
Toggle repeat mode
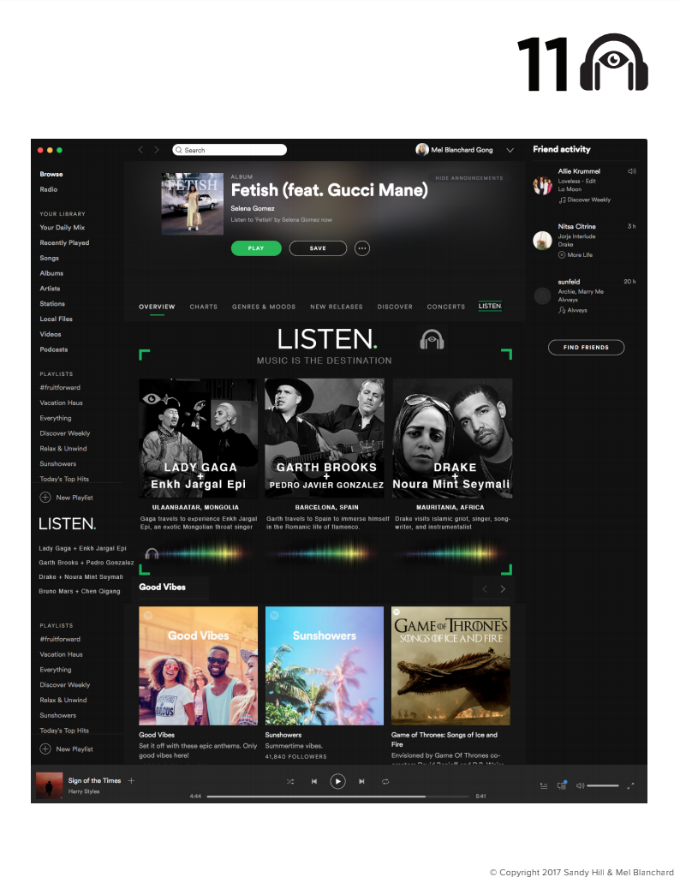[x=385, y=781]
